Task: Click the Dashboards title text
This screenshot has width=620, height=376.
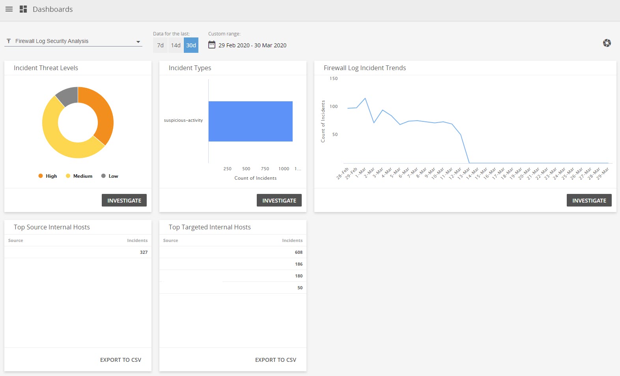Action: point(53,9)
